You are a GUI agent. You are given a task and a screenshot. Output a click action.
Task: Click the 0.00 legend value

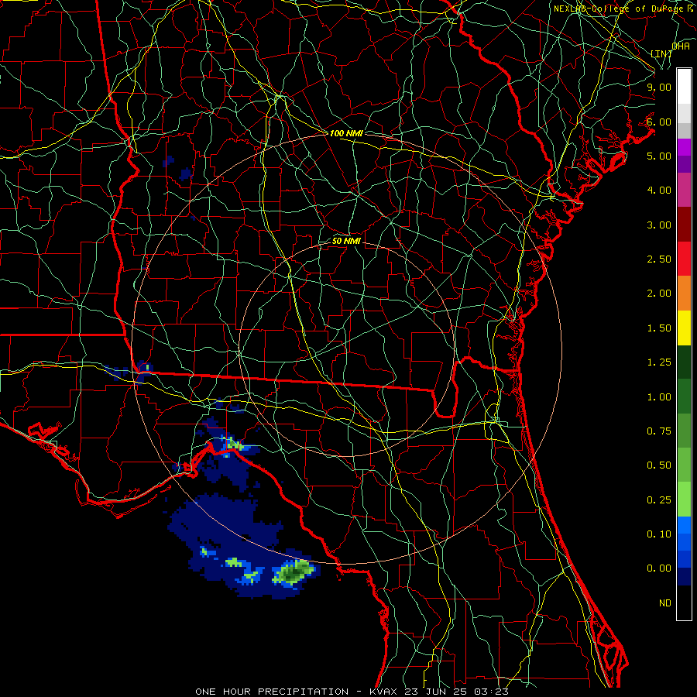click(x=659, y=568)
